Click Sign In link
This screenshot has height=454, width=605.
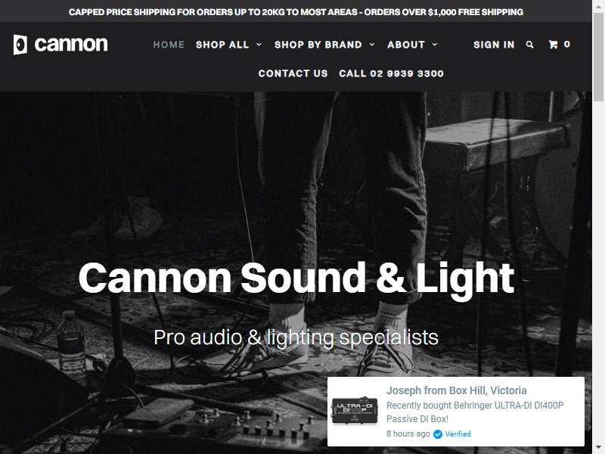tap(494, 45)
